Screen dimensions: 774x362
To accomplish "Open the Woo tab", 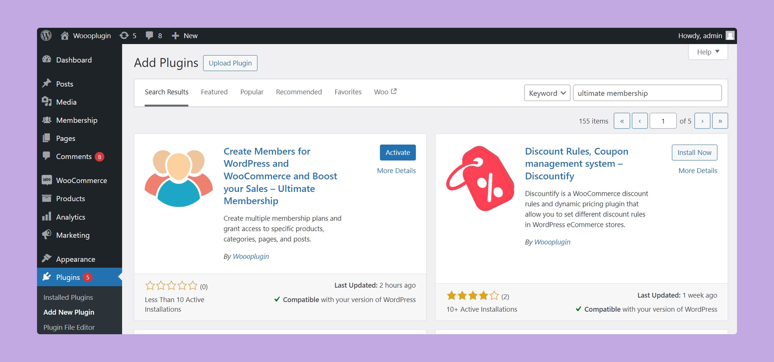I will tap(385, 92).
